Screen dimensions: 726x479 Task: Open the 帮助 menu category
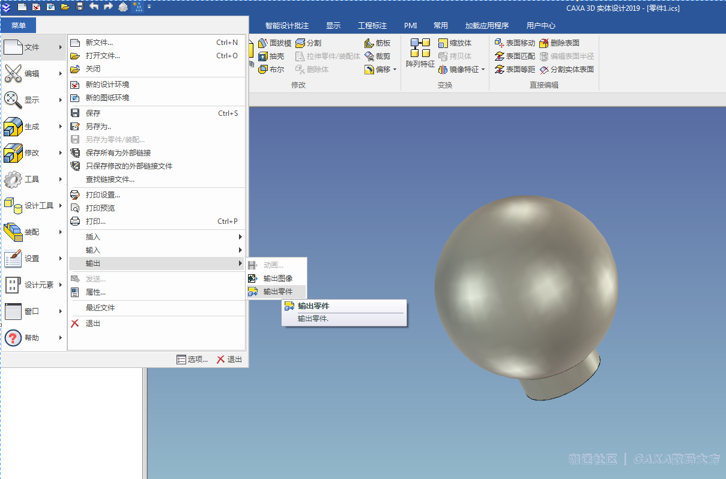(34, 338)
